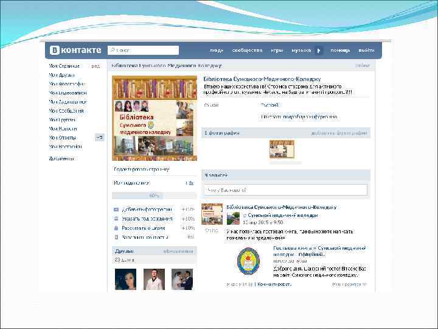The image size is (438, 329).
Task: Open the 'игры' header menu
Action: (x=277, y=51)
